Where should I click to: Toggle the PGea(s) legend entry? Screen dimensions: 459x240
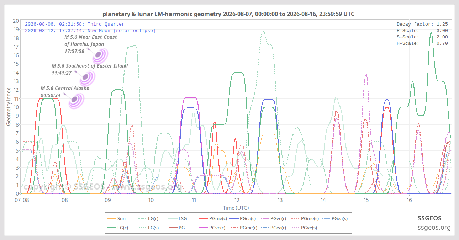[334, 219]
